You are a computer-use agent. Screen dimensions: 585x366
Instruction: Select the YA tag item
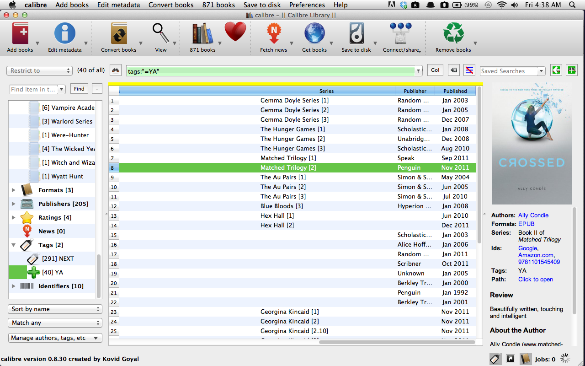[x=53, y=272]
